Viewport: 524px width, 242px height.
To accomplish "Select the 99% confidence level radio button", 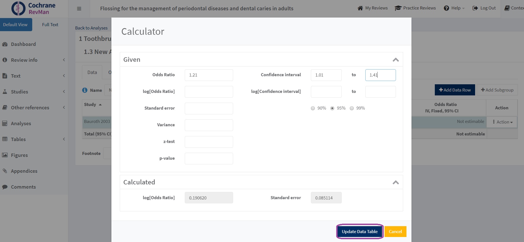I will click(x=352, y=108).
